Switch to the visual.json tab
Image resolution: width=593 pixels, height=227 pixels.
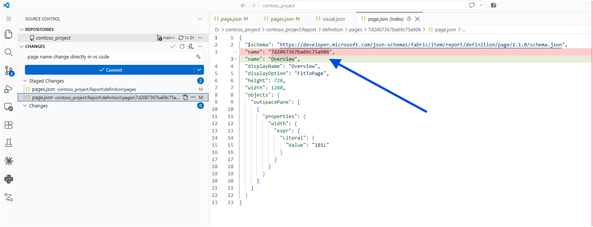click(334, 19)
